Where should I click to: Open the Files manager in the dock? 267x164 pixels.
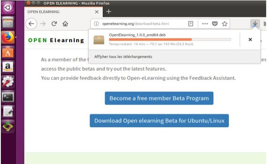7,22
